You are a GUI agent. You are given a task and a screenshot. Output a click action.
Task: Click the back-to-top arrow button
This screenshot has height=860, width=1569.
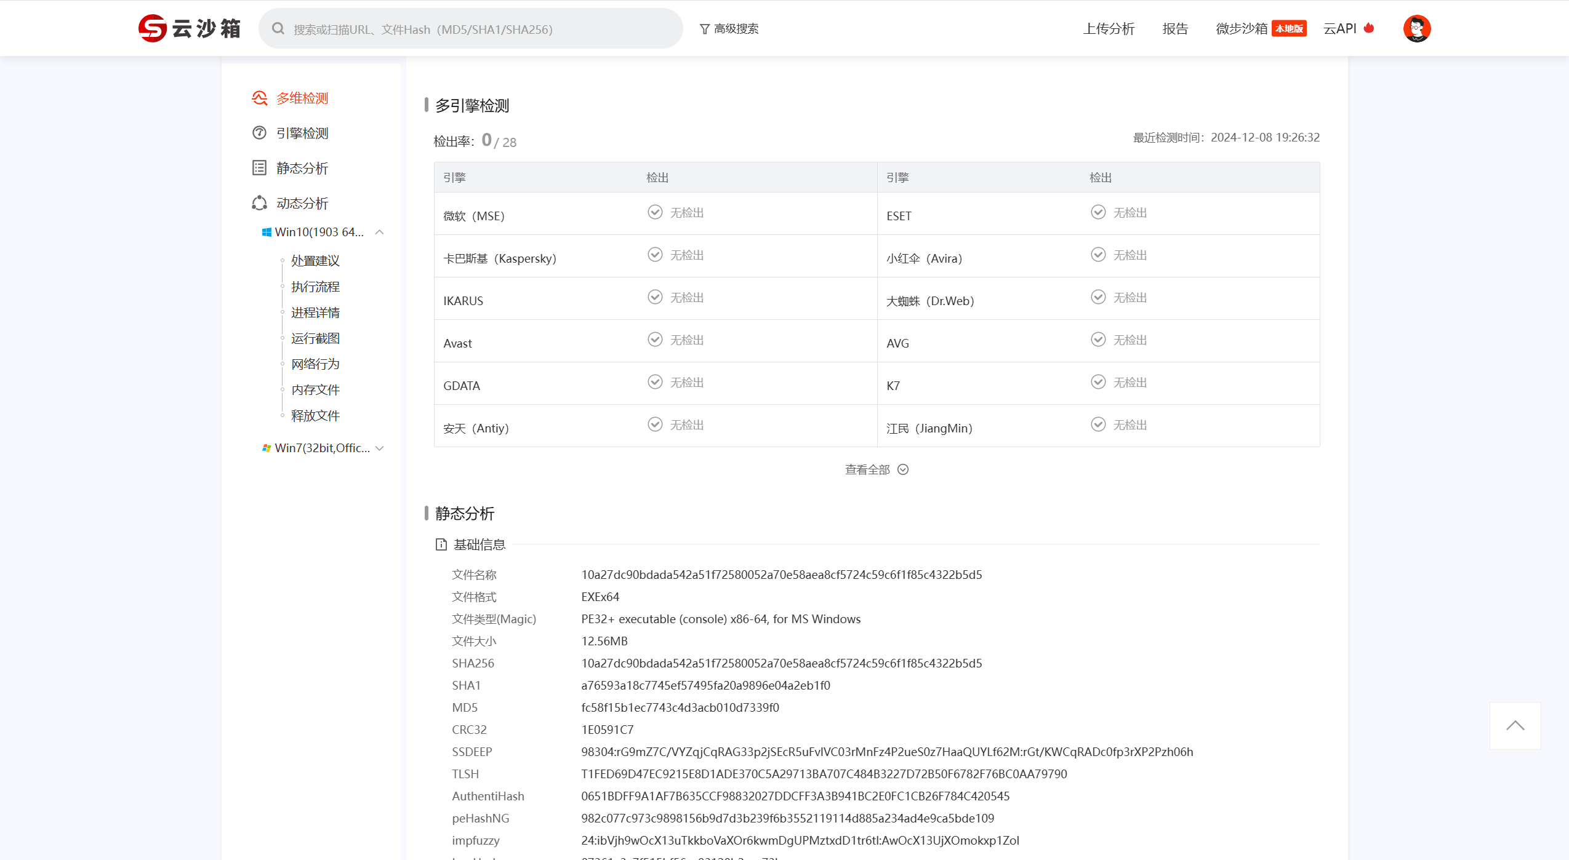[1515, 726]
